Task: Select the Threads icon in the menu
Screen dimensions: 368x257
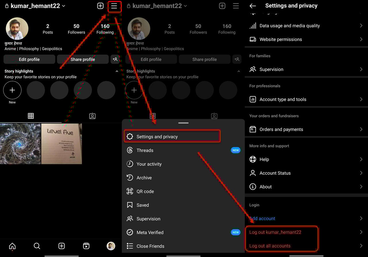Action: pyautogui.click(x=130, y=150)
